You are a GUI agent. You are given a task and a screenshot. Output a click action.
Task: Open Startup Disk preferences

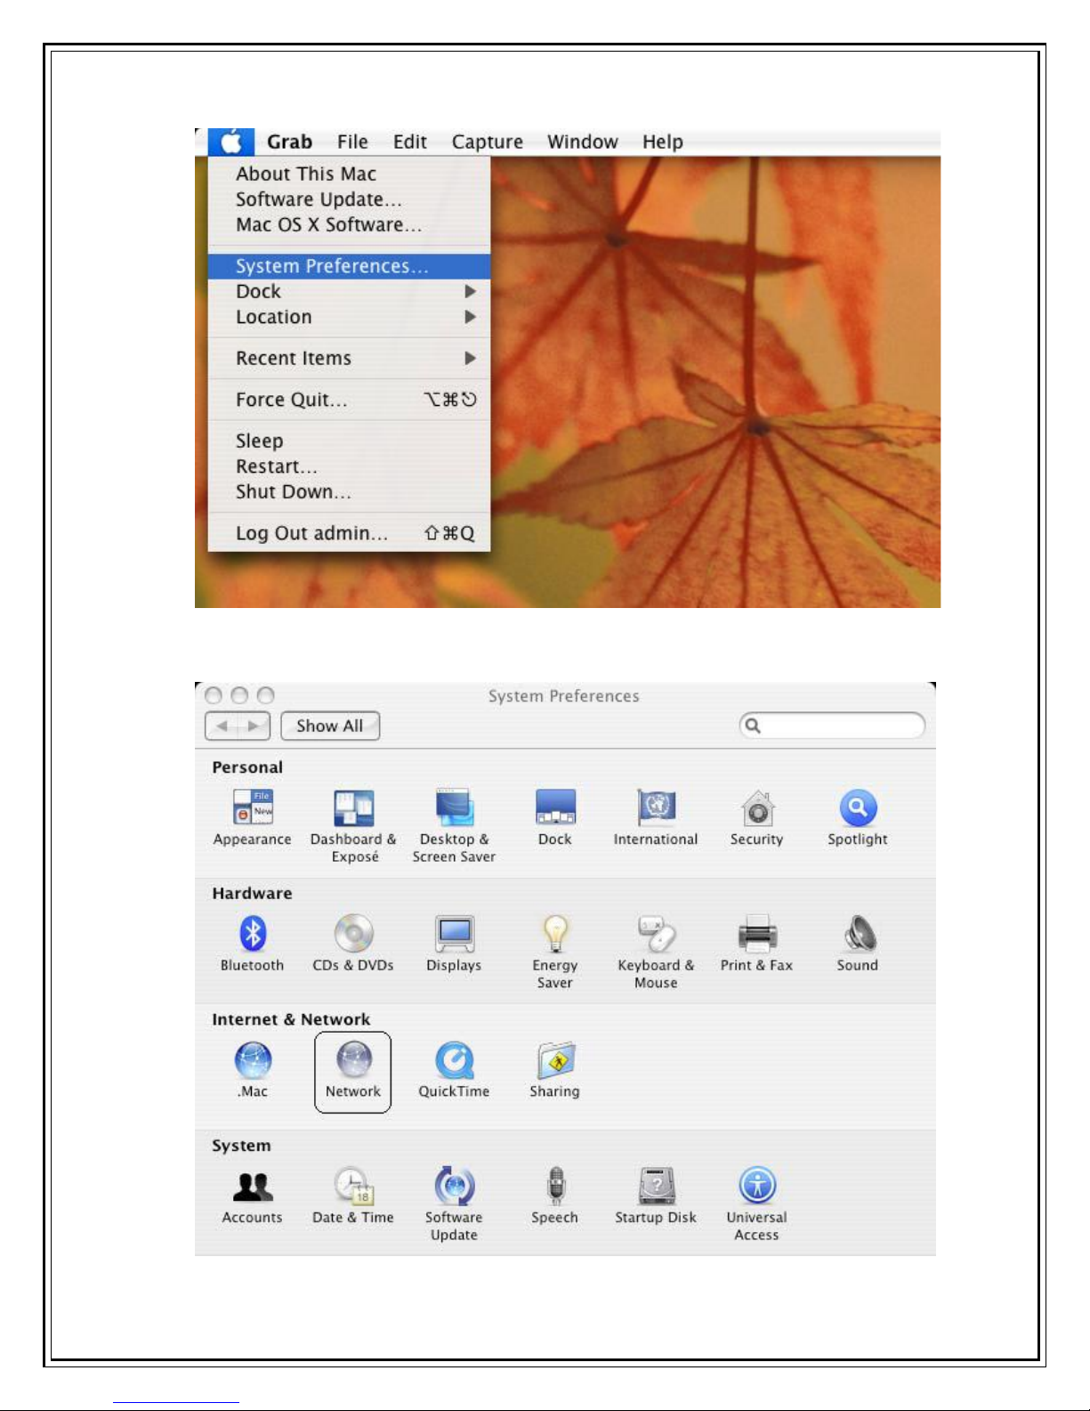(656, 1196)
